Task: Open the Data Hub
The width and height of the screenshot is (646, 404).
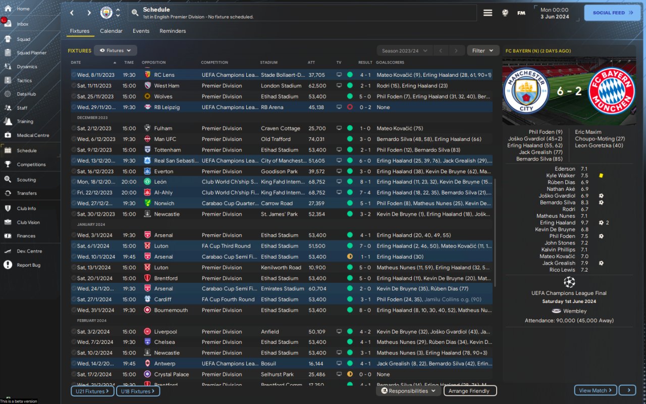Action: [x=26, y=94]
